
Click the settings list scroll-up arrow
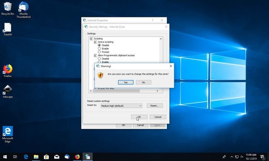[x=161, y=39]
